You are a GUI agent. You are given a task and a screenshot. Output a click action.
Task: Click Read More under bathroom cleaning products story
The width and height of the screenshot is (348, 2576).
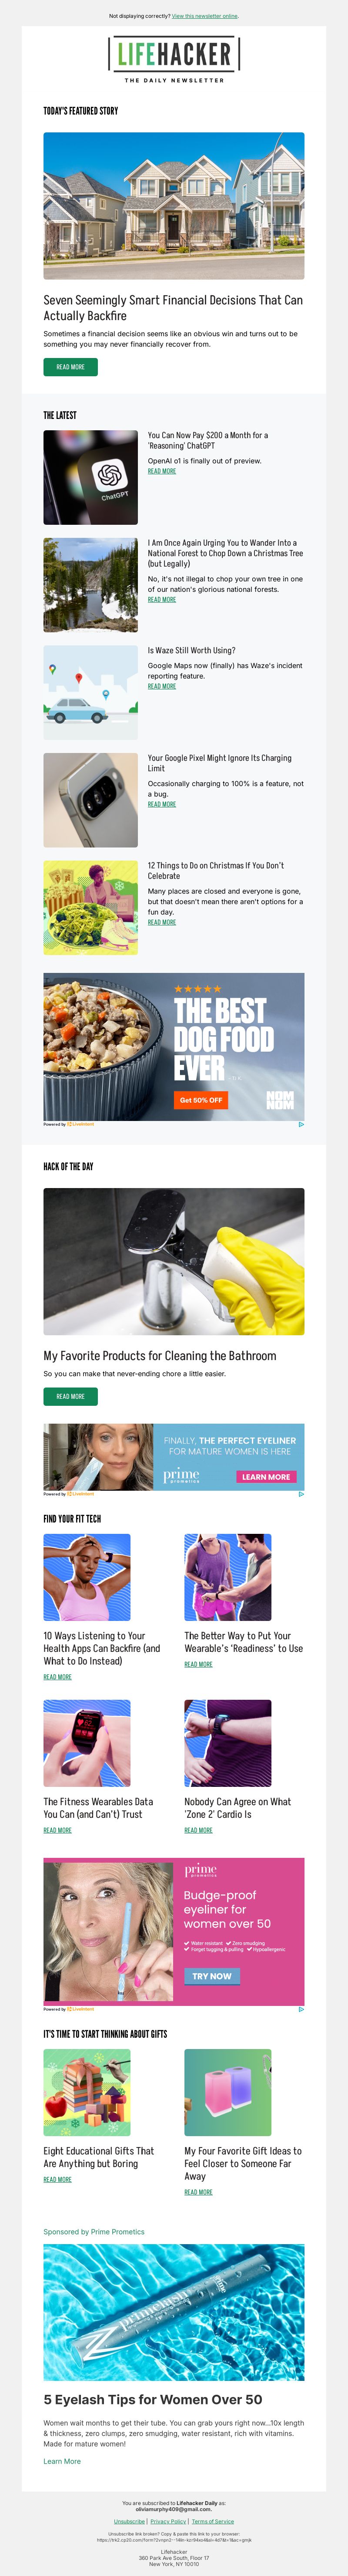click(70, 1396)
